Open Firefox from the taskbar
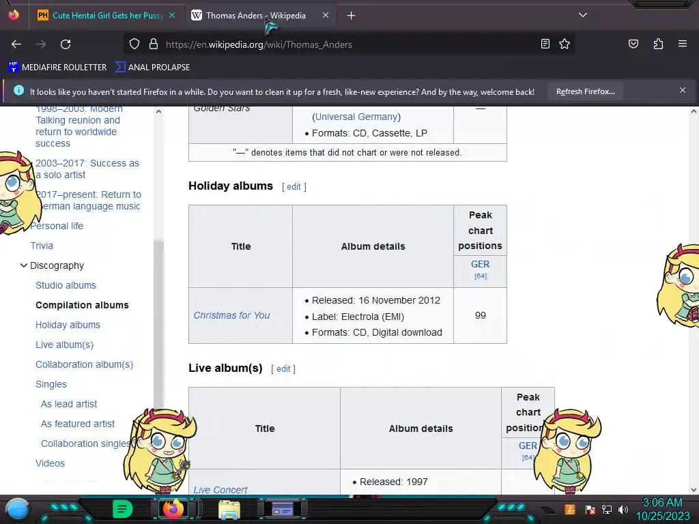The height and width of the screenshot is (524, 699). [173, 509]
